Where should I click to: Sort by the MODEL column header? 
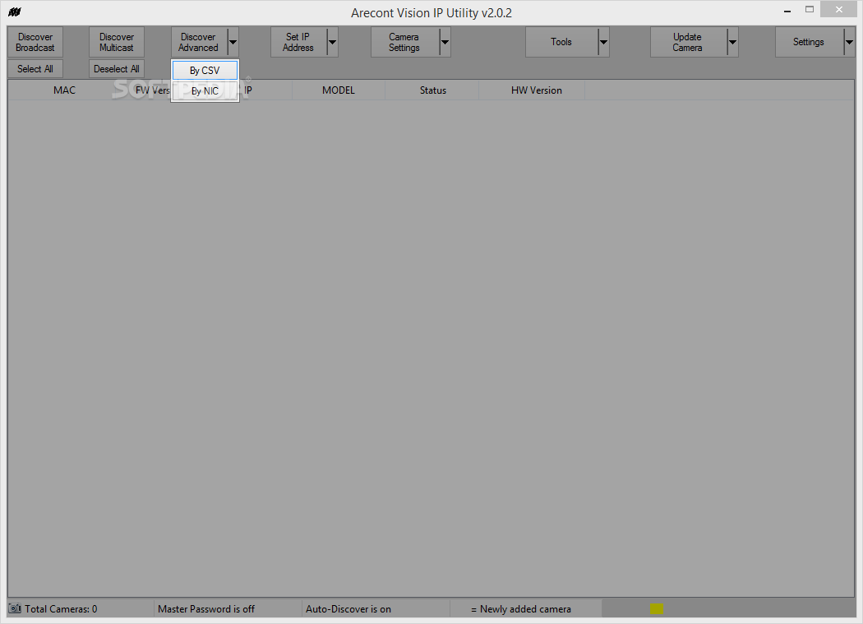pyautogui.click(x=339, y=90)
